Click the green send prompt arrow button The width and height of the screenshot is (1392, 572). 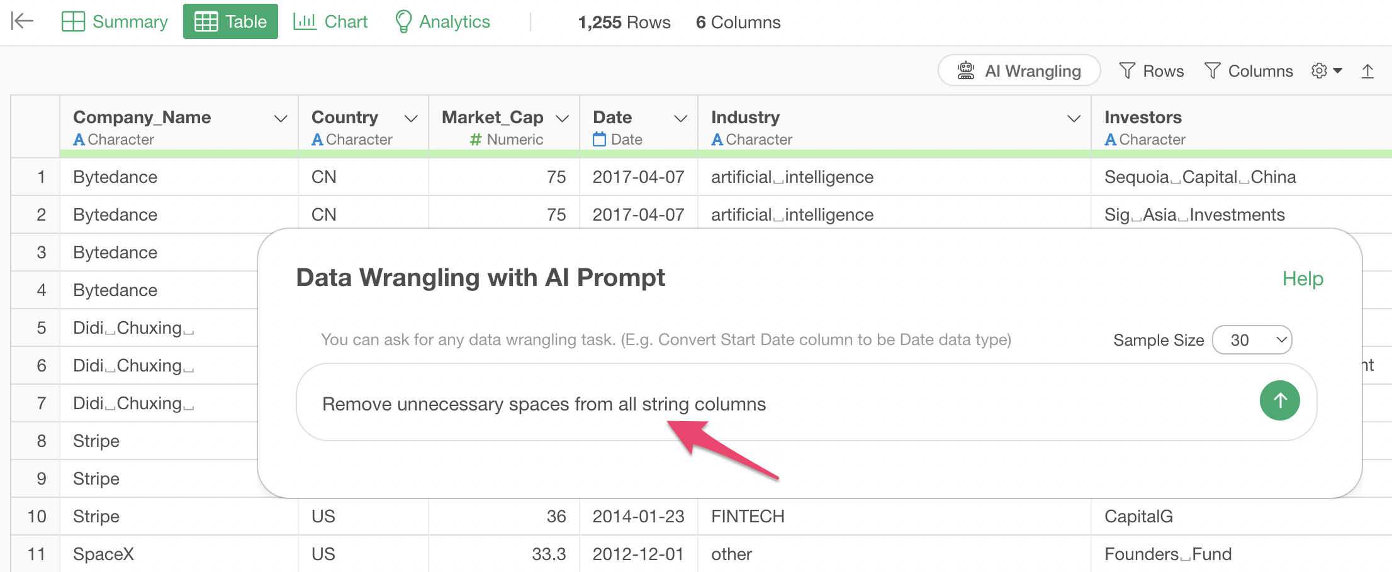(1279, 400)
